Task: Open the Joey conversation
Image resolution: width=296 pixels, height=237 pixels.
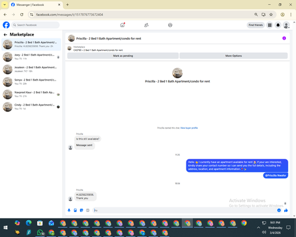Action: [31, 57]
